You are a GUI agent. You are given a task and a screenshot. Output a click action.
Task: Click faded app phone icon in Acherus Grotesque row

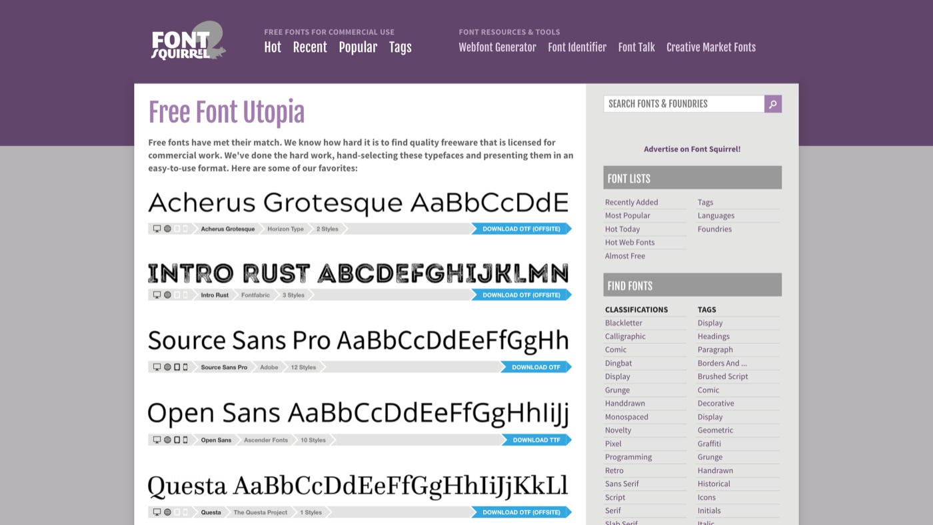[x=185, y=229]
